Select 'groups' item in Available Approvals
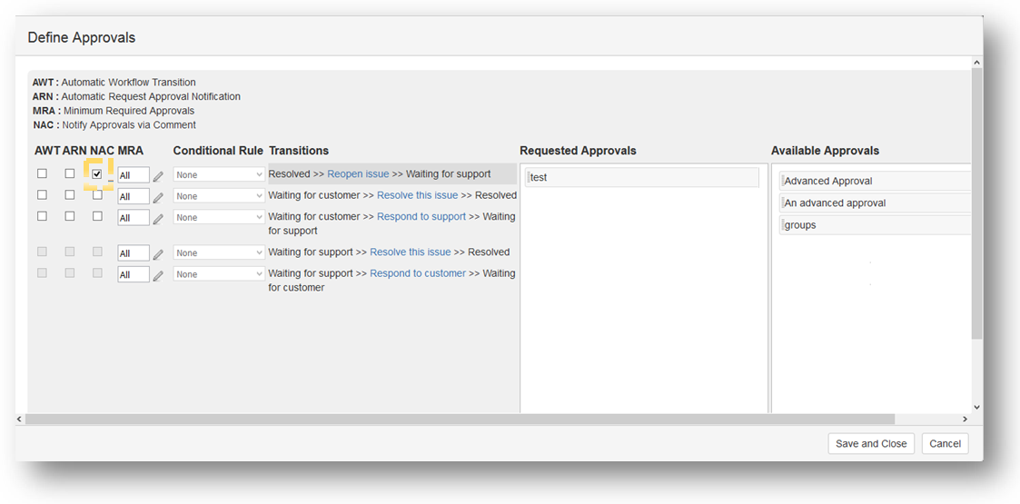Screen dimensions: 1020x504 tap(872, 225)
